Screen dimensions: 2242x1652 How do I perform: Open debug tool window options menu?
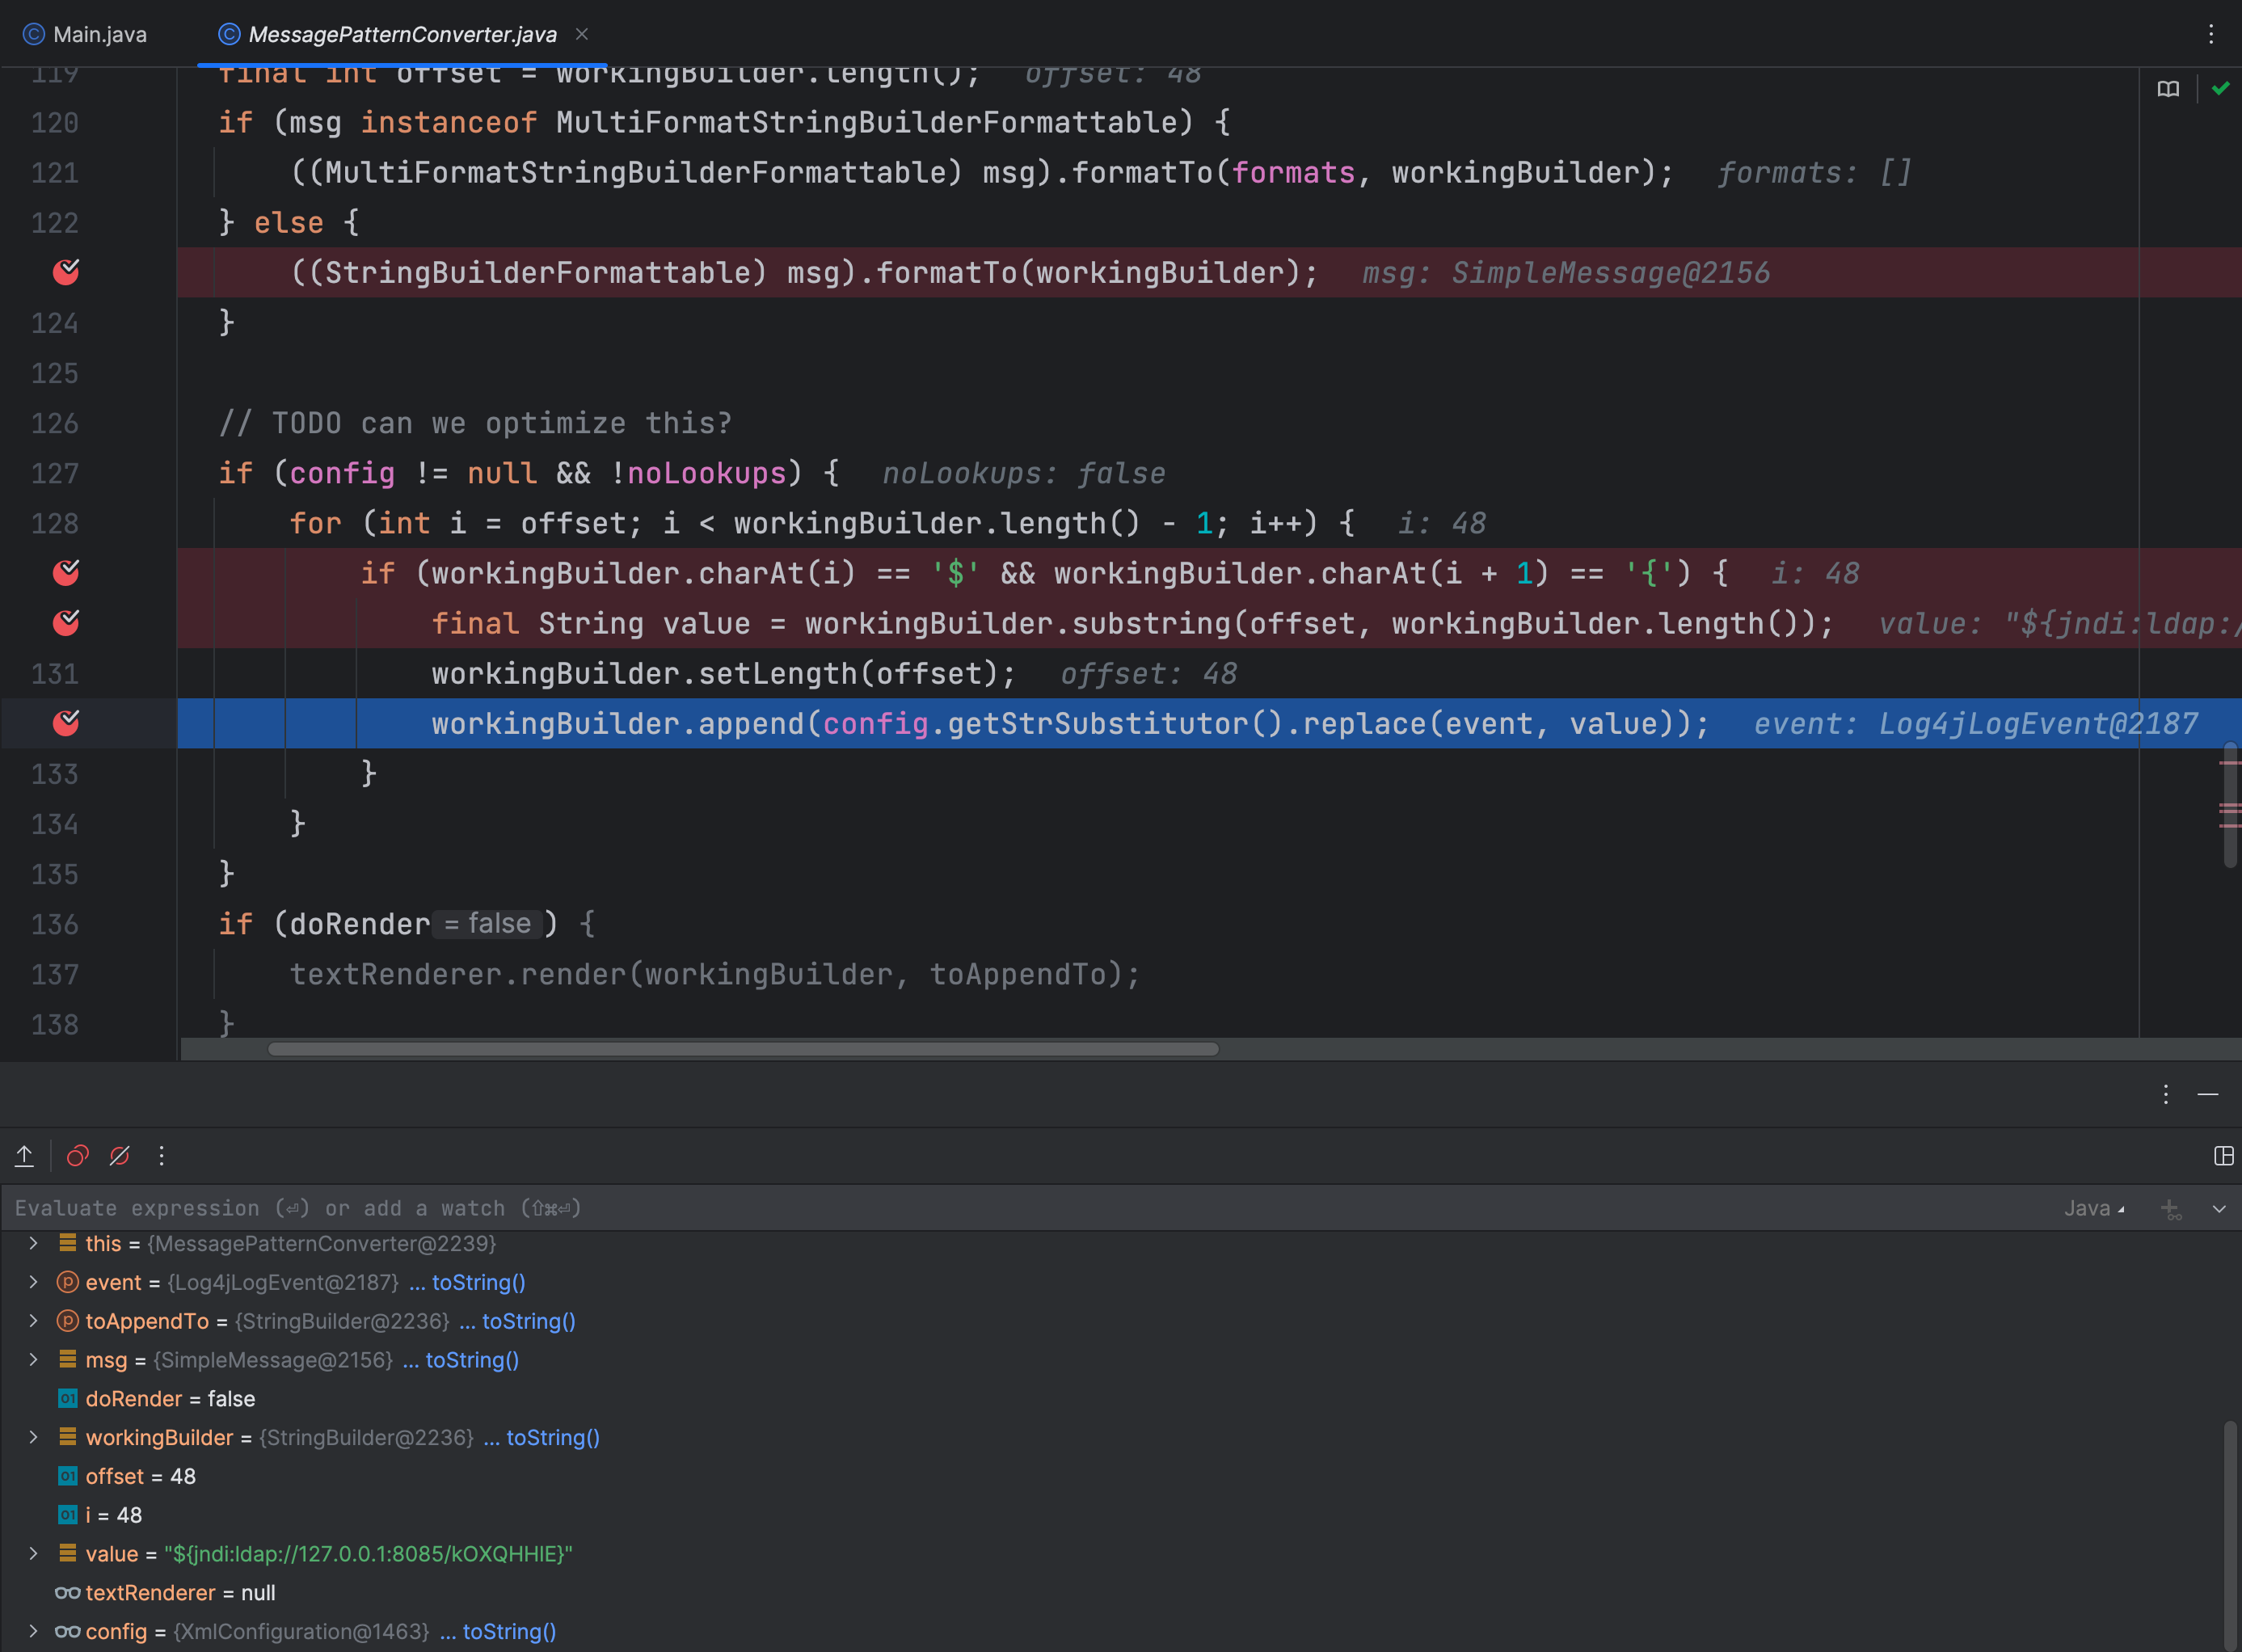tap(2166, 1094)
